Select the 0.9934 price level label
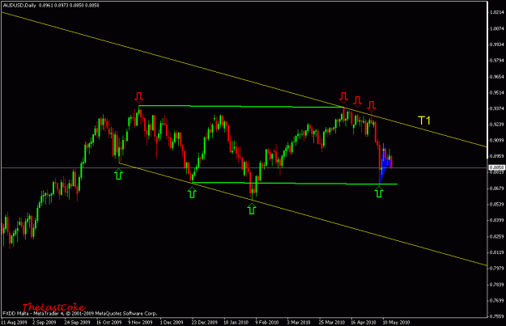Screen dimensions: 506x326 pyautogui.click(x=496, y=44)
